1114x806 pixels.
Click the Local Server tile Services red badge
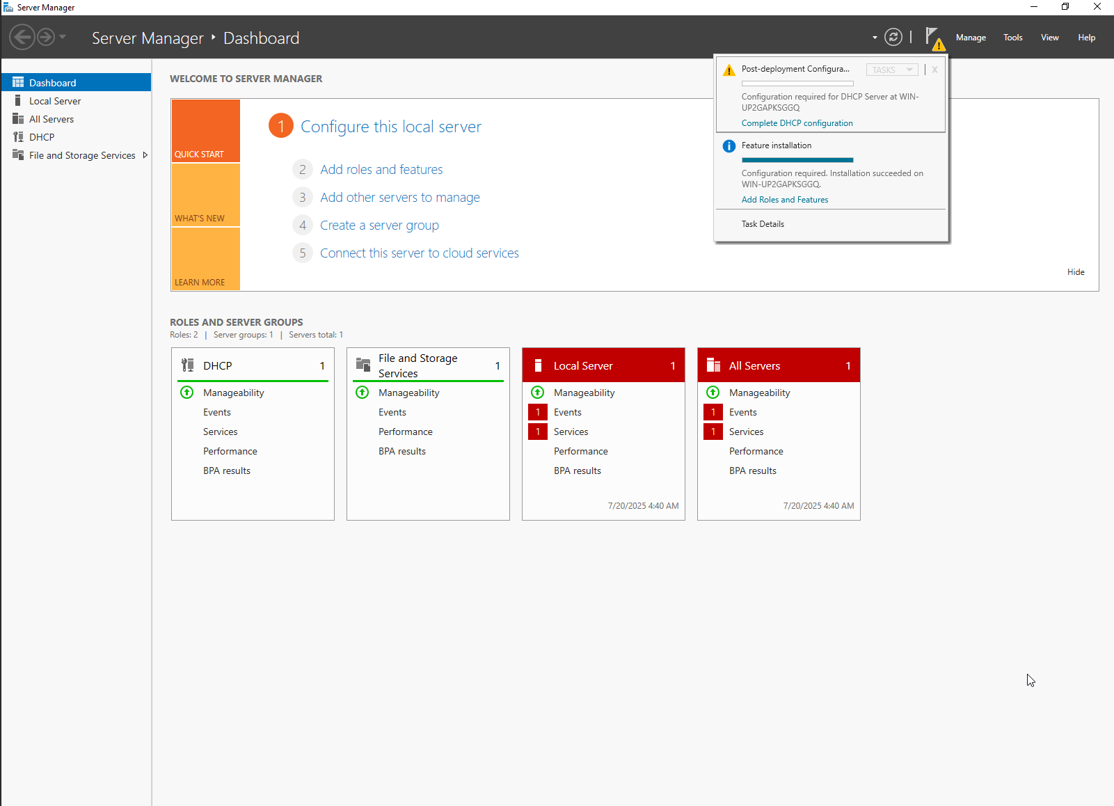[x=537, y=432]
